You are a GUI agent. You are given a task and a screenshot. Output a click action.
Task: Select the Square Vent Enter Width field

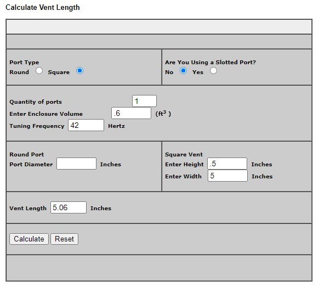(x=227, y=176)
